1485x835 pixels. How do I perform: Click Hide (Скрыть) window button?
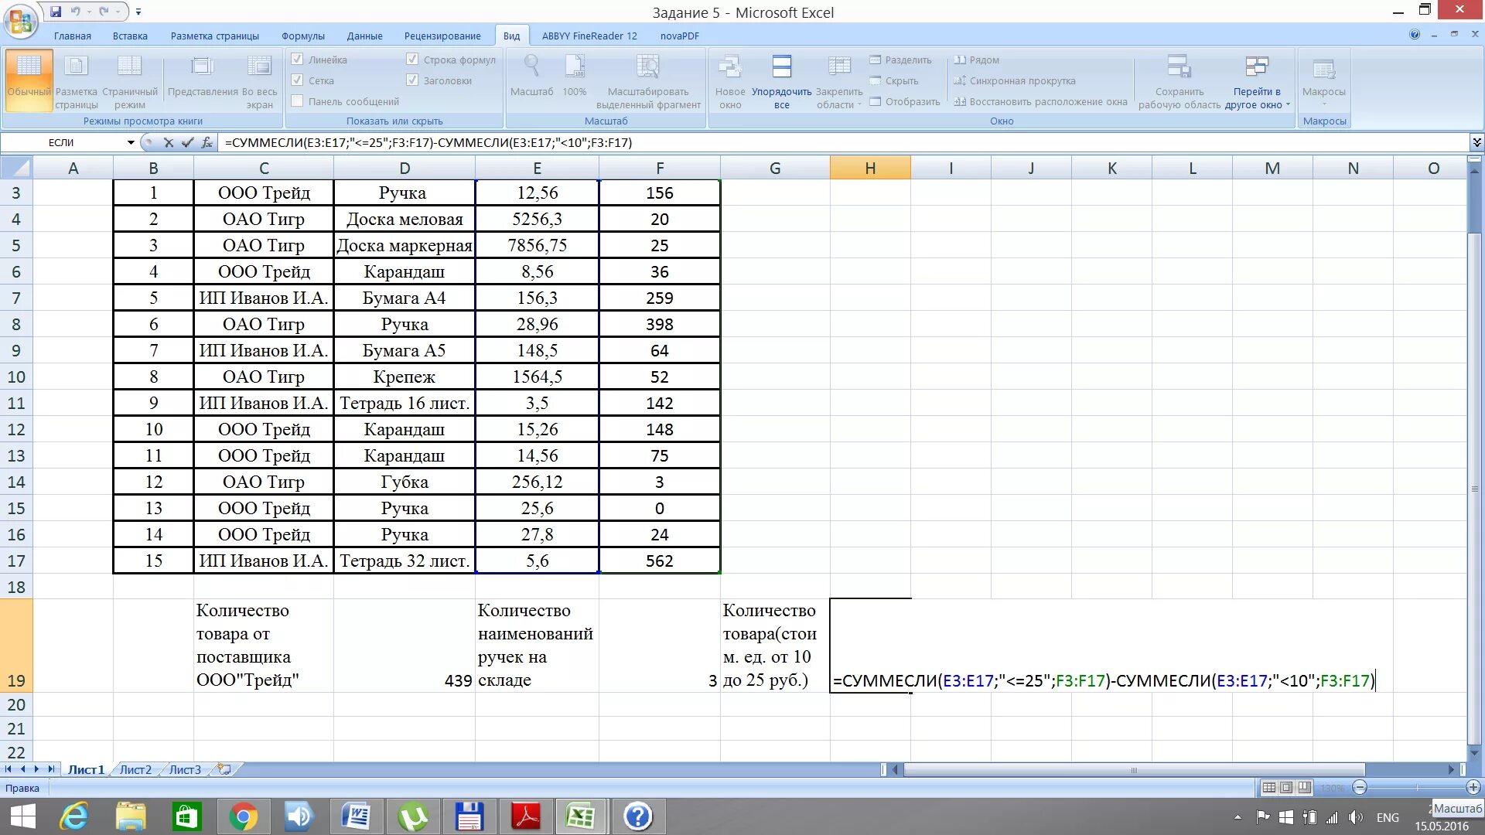tap(894, 80)
